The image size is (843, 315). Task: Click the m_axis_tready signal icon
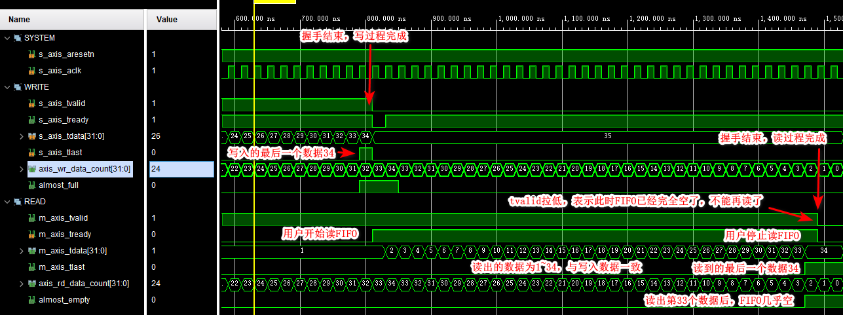[31, 234]
